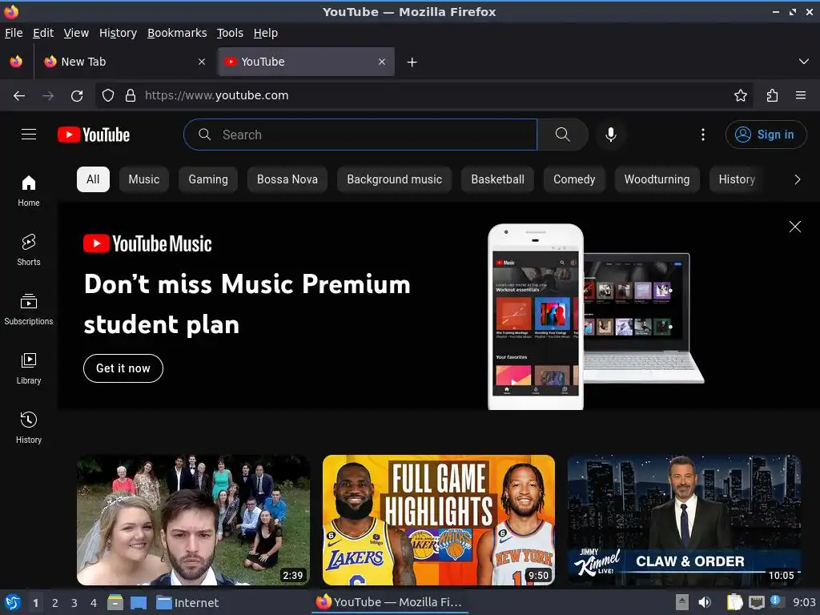This screenshot has width=820, height=615.
Task: Open the View menu
Action: [76, 33]
